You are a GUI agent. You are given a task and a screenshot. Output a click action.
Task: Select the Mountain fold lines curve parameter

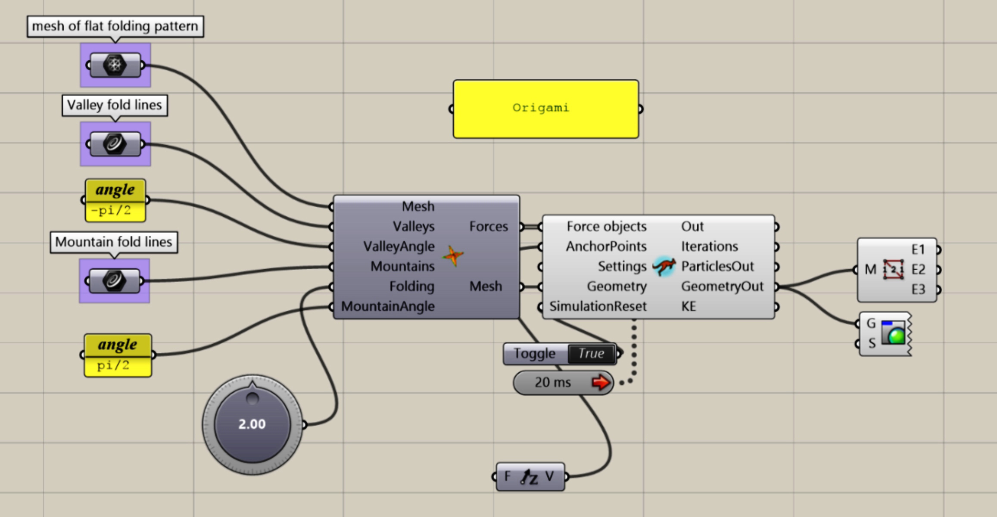pos(114,281)
